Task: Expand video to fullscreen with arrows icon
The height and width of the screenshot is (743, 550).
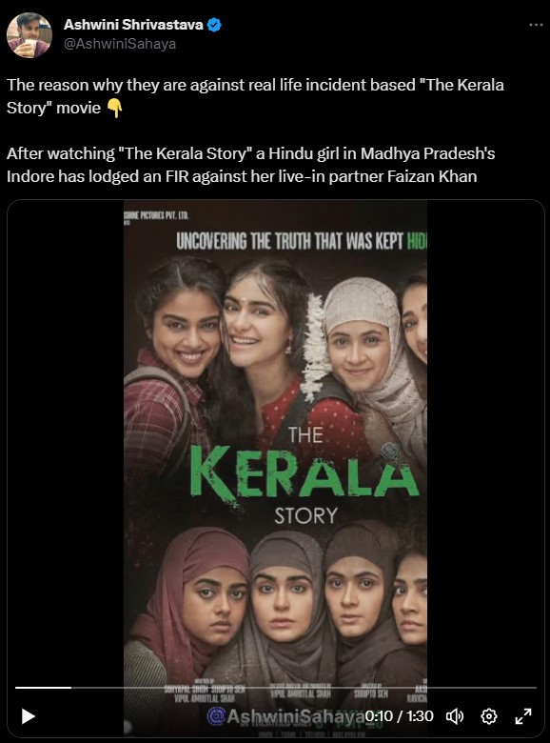Action: (523, 716)
